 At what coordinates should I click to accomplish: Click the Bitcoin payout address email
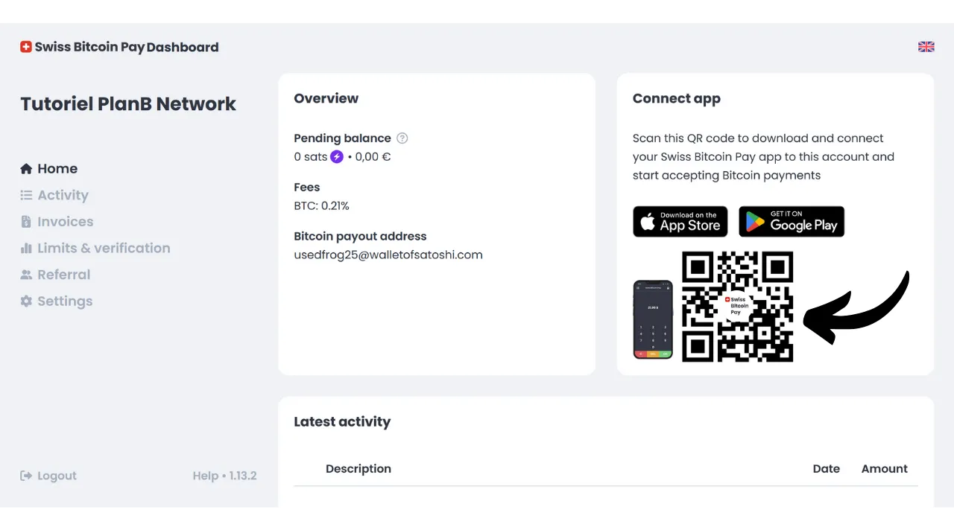click(388, 255)
